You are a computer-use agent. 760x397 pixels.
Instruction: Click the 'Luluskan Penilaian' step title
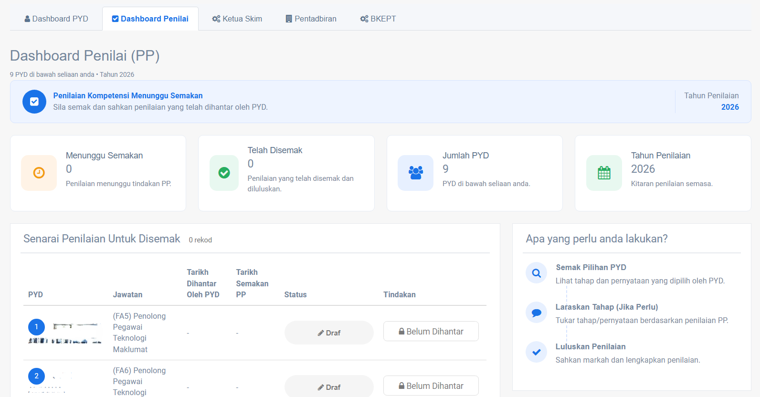pos(591,346)
